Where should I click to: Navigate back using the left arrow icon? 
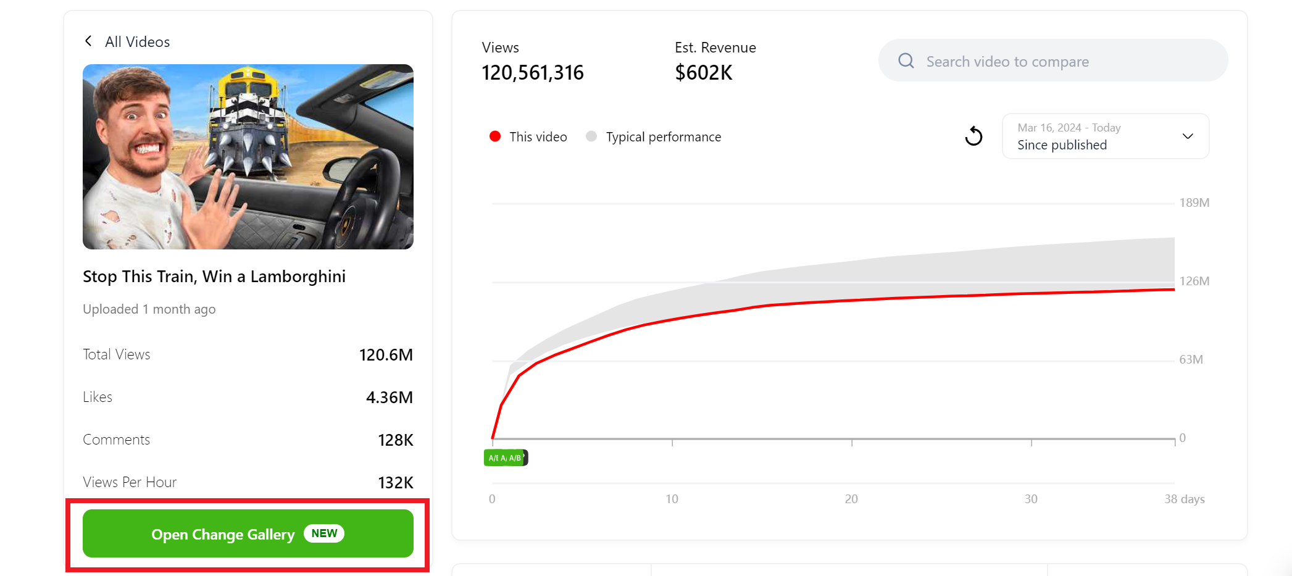click(88, 41)
